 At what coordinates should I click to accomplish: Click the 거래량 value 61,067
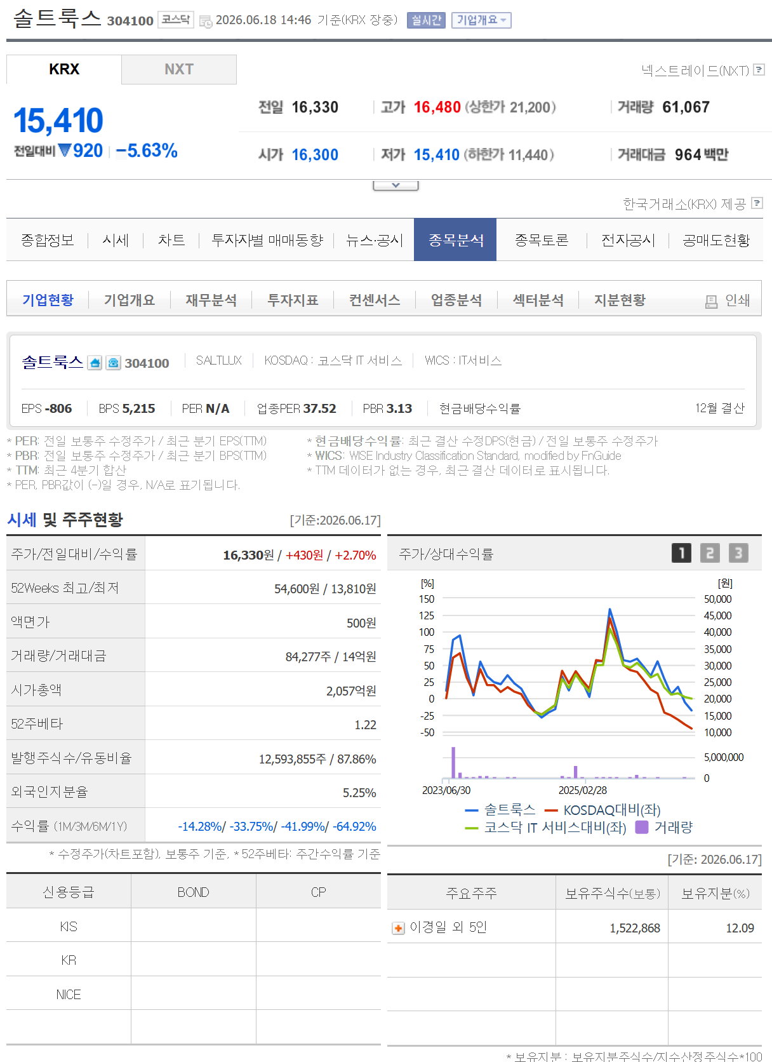pos(686,107)
